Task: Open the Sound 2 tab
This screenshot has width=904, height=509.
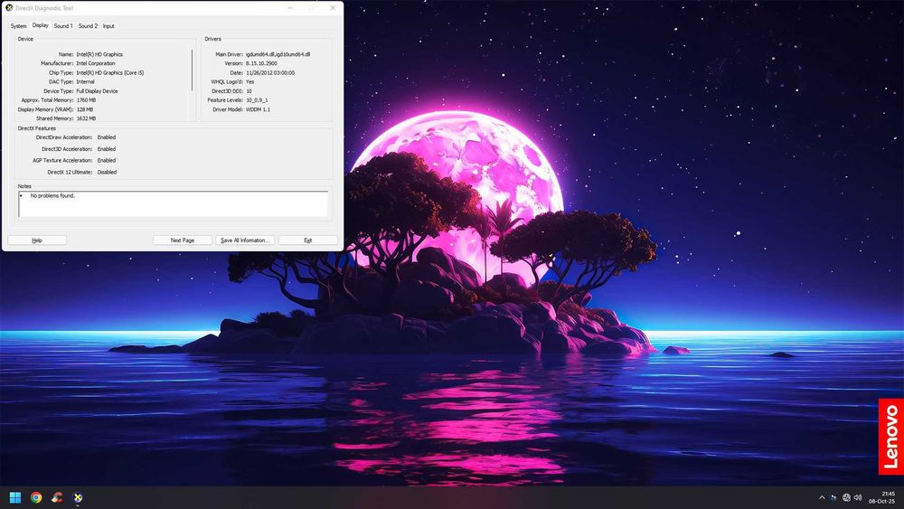Action: [88, 26]
